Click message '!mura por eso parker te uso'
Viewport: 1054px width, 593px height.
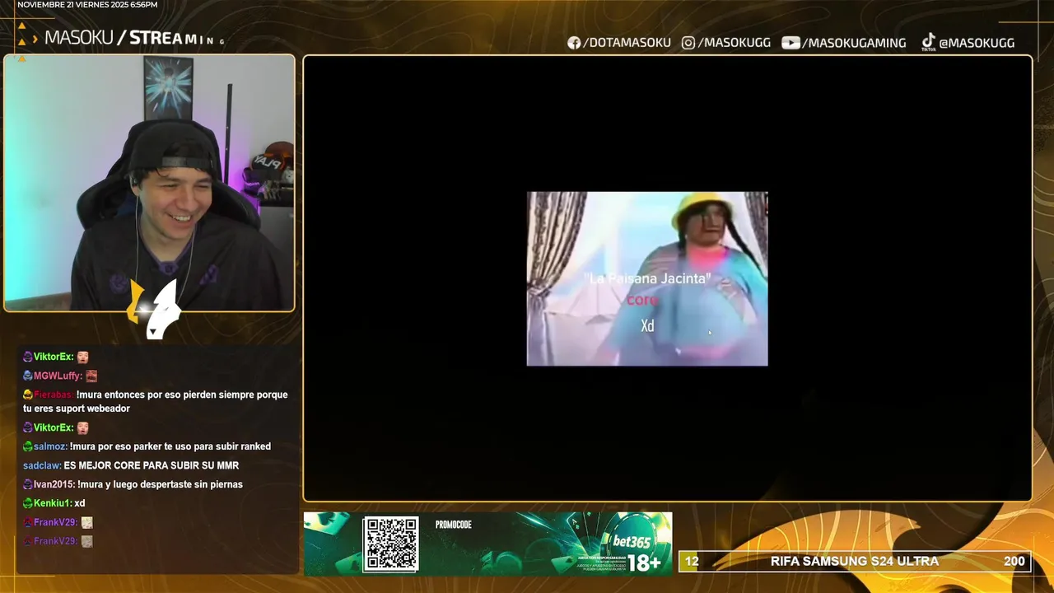pyautogui.click(x=170, y=446)
